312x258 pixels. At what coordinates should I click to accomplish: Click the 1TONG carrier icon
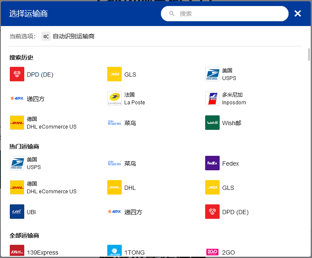114,252
